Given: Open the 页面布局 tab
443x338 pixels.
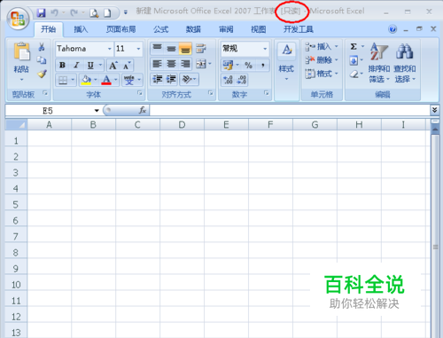Looking at the screenshot, I should [120, 29].
